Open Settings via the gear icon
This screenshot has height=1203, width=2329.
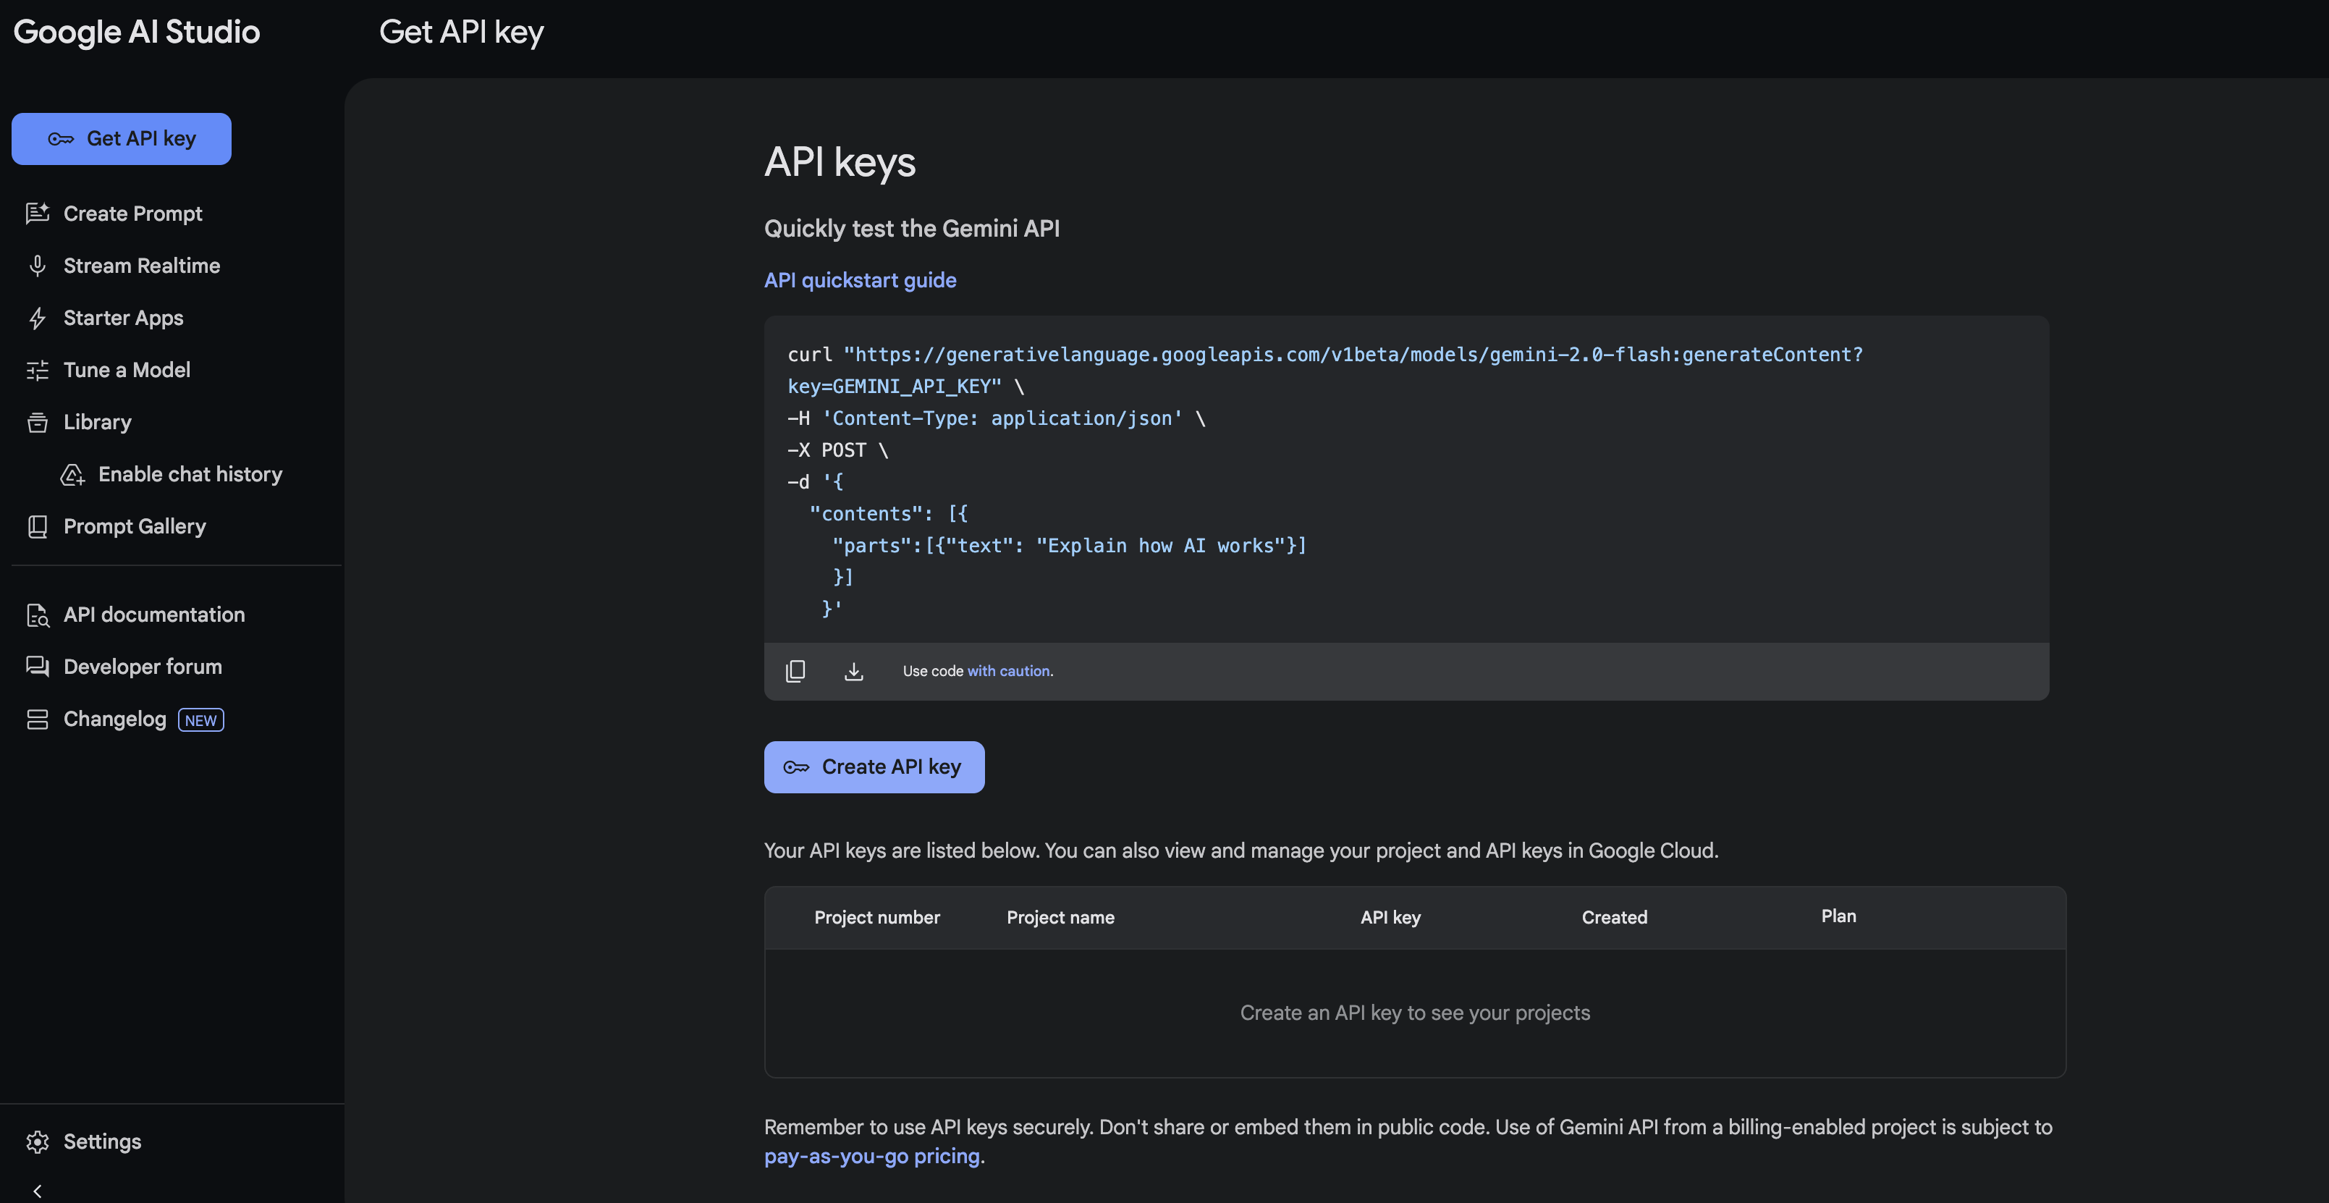(x=39, y=1141)
